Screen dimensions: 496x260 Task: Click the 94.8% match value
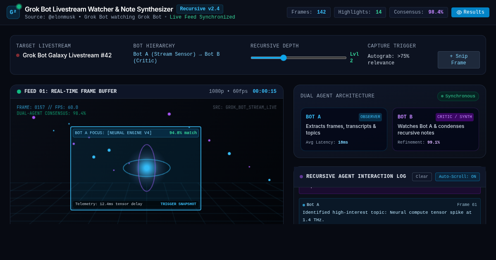[x=183, y=133]
